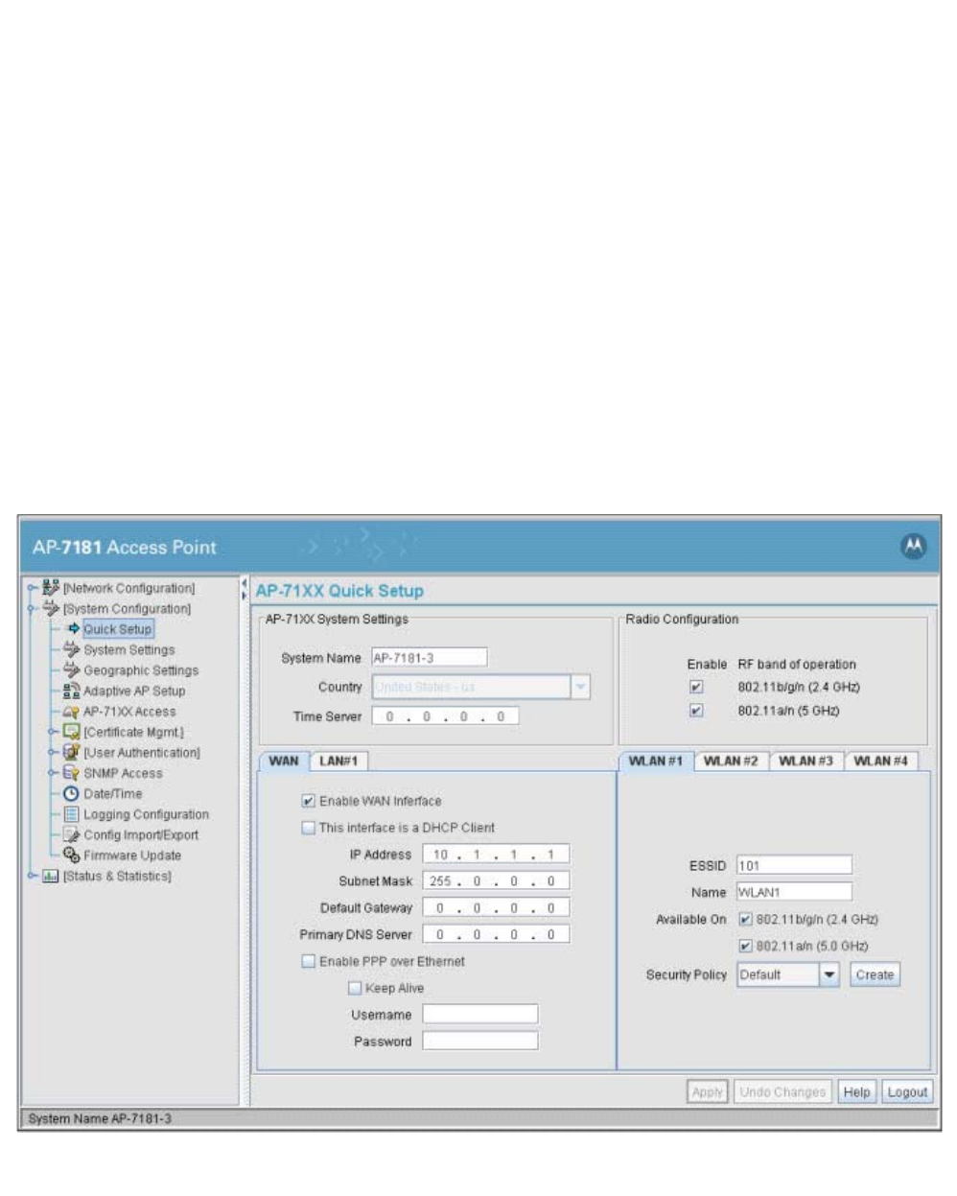Toggle the 802.11a/n (5 GHz) radio enable checkbox
This screenshot has height=1196, width=957.
tap(696, 711)
